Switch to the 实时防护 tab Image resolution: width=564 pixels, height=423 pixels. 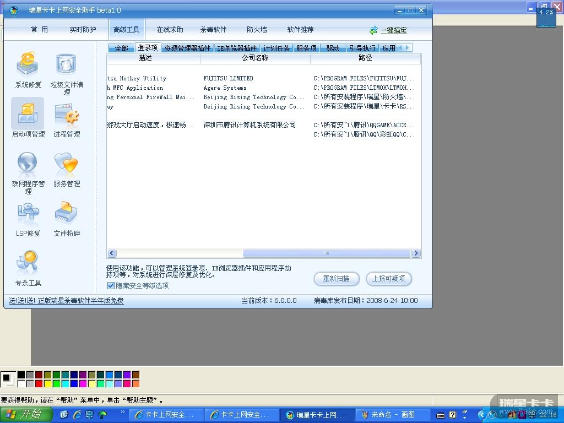83,30
